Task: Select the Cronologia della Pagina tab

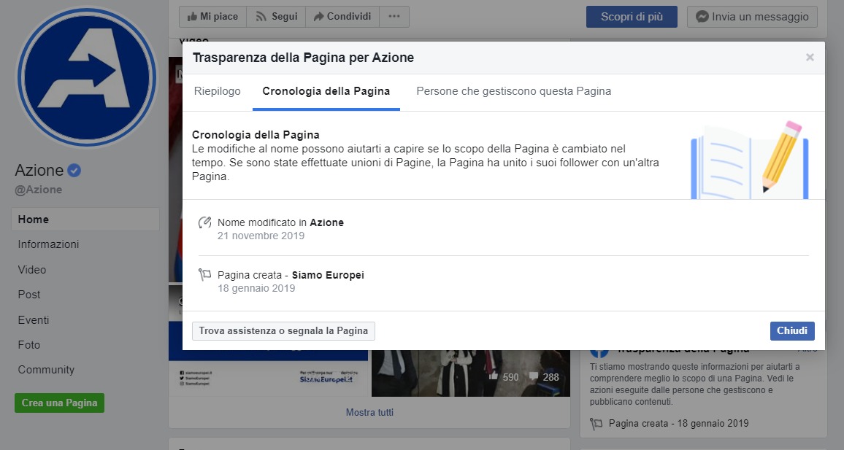Action: pos(326,91)
